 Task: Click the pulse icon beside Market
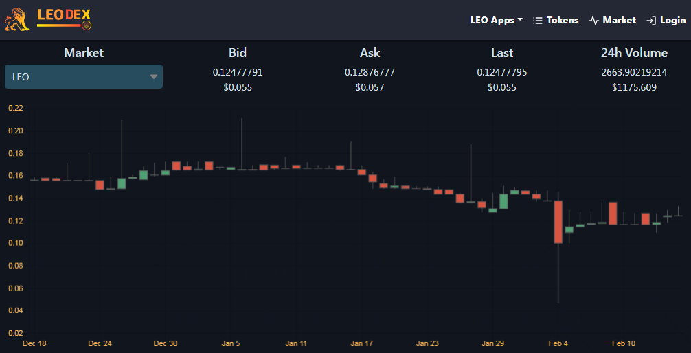593,21
